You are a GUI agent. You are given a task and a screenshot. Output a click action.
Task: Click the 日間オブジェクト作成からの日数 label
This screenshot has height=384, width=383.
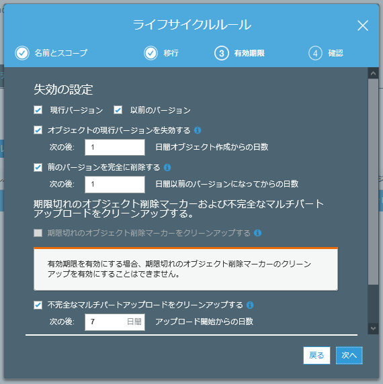click(x=212, y=147)
